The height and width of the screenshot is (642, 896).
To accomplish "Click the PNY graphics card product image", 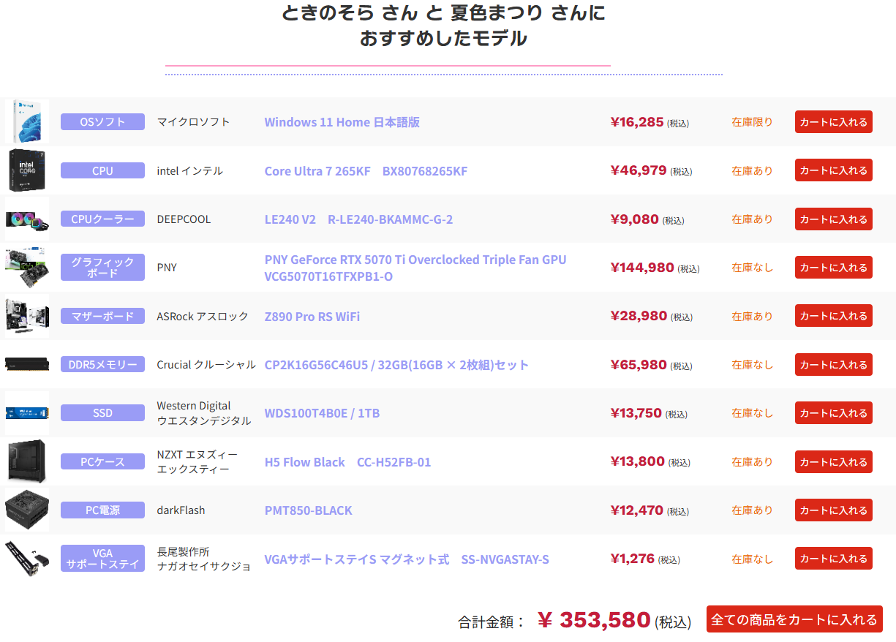I will click(x=27, y=268).
